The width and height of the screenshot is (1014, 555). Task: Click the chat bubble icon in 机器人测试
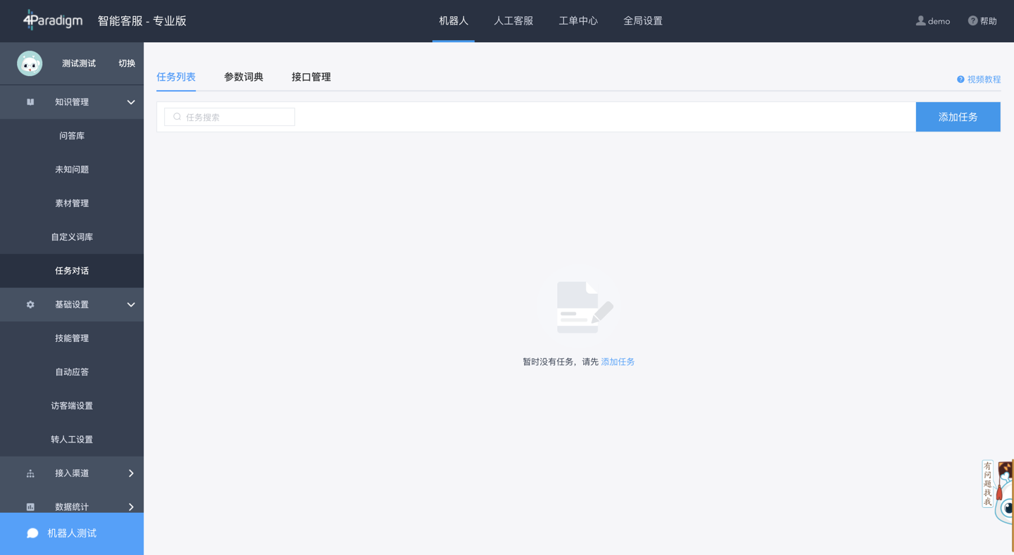pos(32,533)
